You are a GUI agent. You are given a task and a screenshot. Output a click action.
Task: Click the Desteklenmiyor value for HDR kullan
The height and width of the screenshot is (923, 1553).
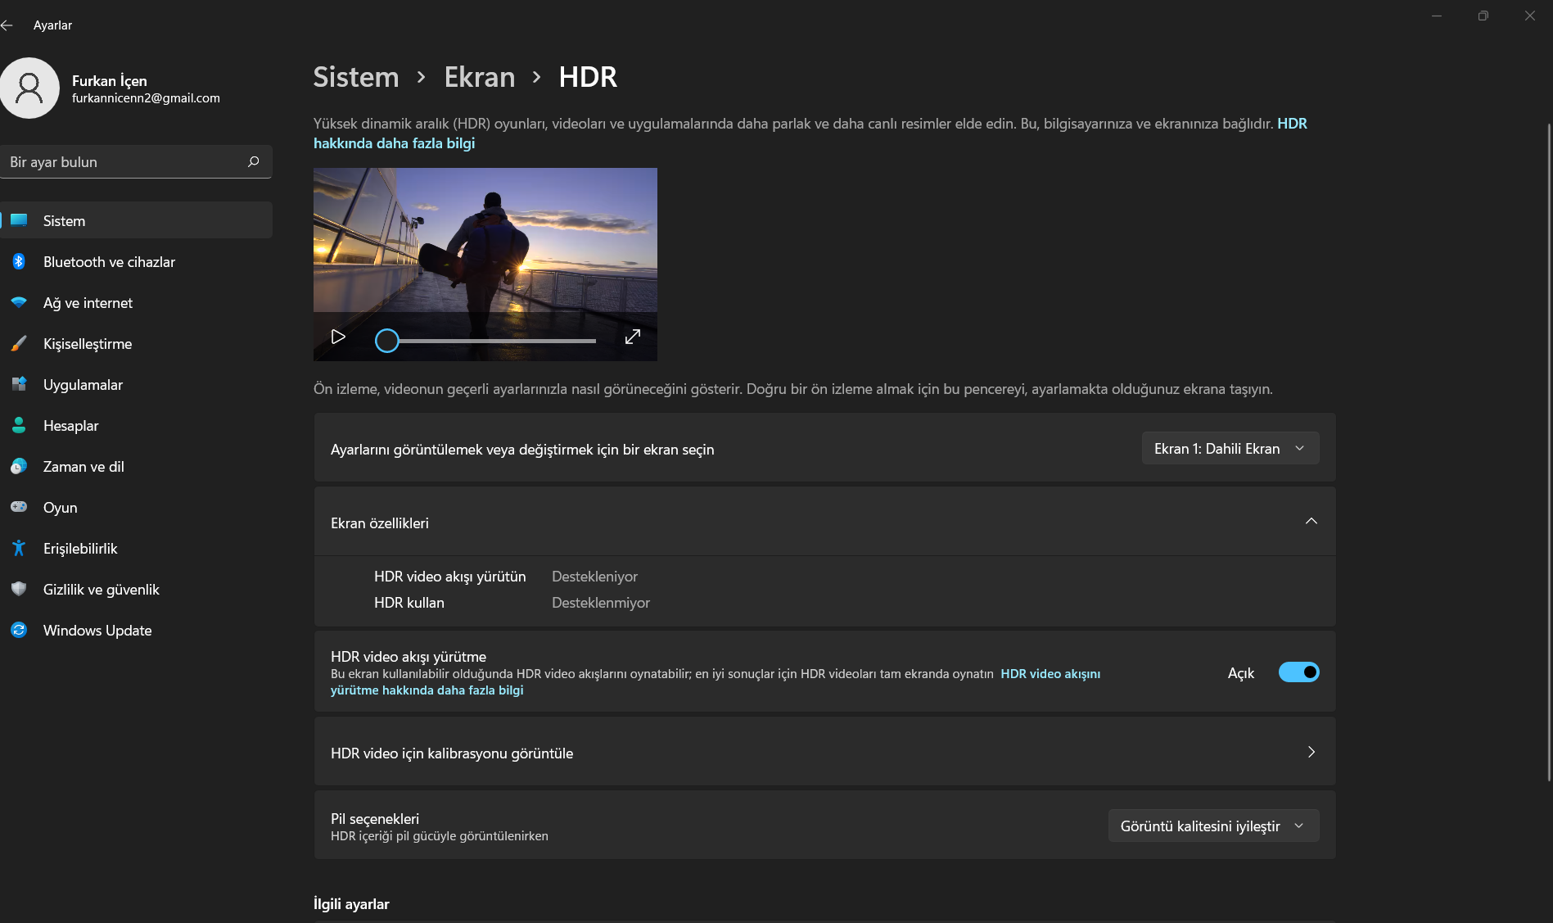(601, 603)
